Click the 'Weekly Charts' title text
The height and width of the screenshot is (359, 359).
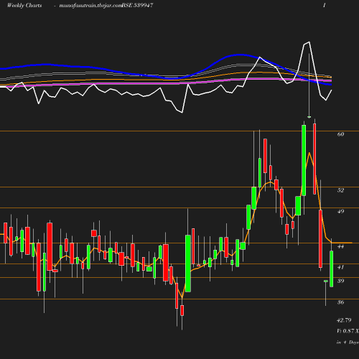(24, 5)
